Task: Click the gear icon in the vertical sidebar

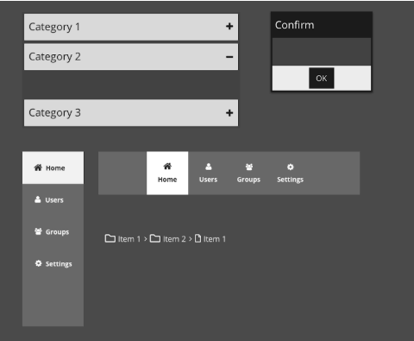Action: coord(38,263)
